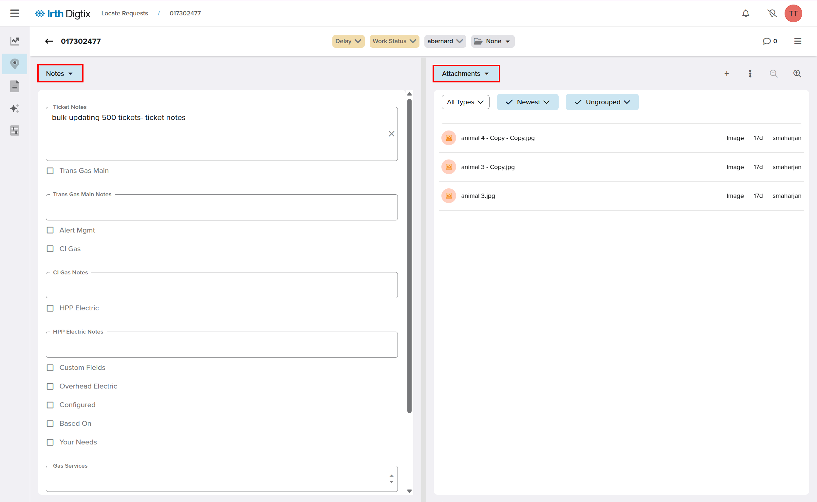This screenshot has width=817, height=502.
Task: Click the zoom in magnifier icon
Action: (x=797, y=74)
